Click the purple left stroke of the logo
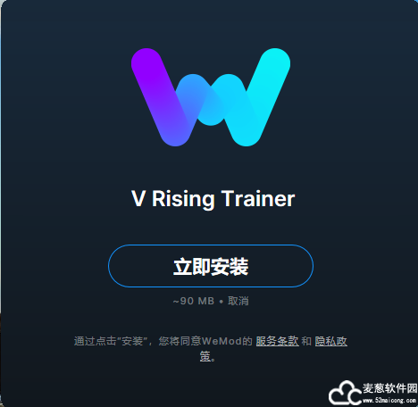This screenshot has height=407, width=418. pyautogui.click(x=161, y=98)
